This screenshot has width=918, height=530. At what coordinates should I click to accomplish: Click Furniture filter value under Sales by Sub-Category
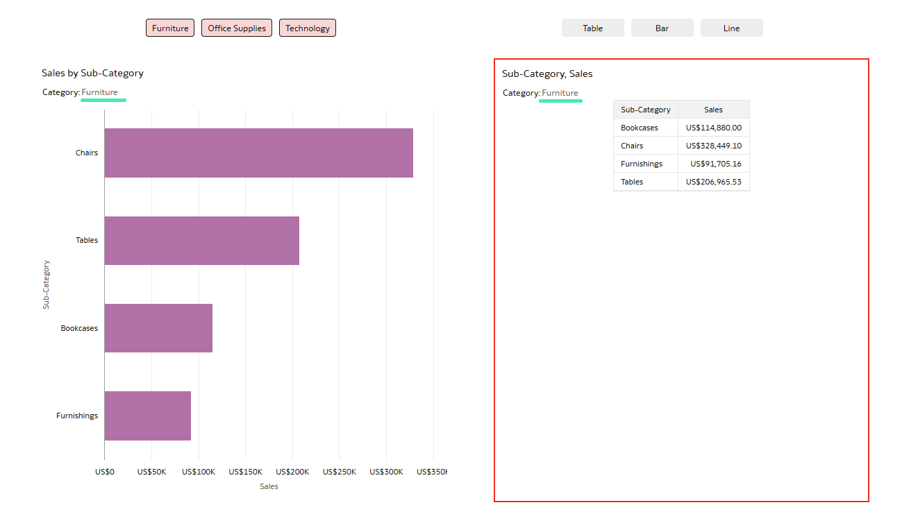click(99, 92)
